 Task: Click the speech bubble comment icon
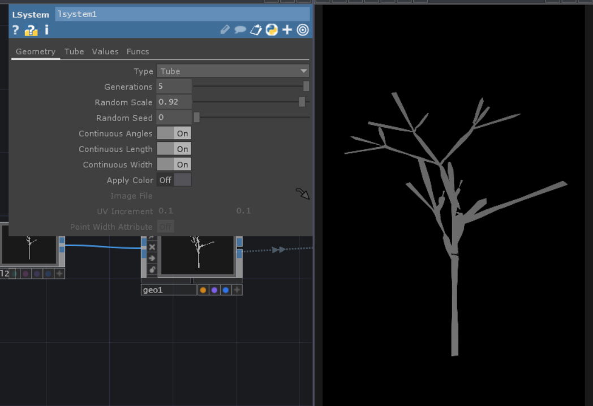coord(240,30)
